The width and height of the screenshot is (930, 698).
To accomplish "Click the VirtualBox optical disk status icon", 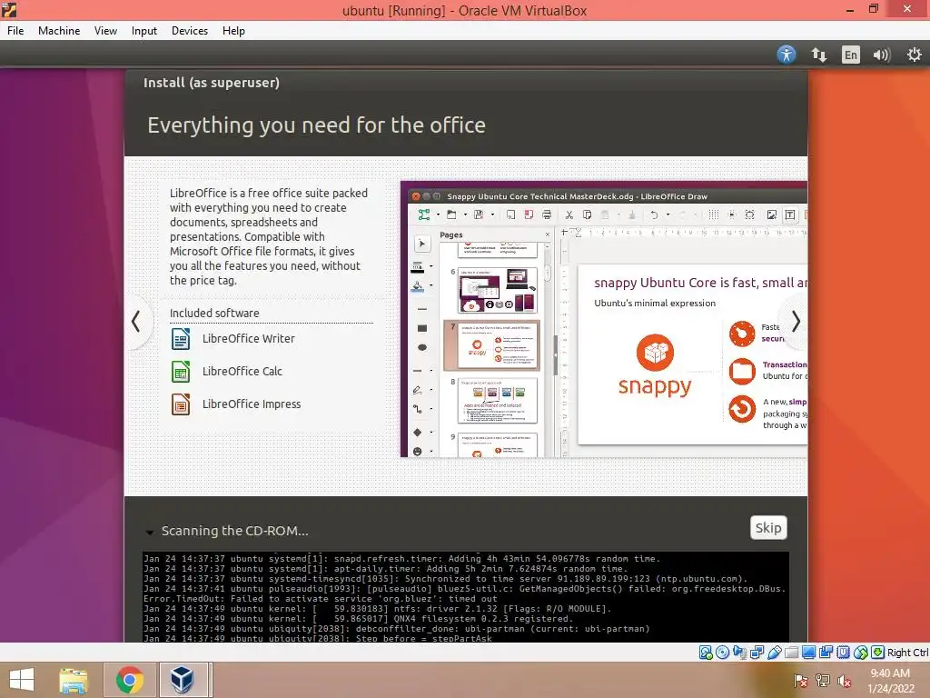I will coord(722,653).
